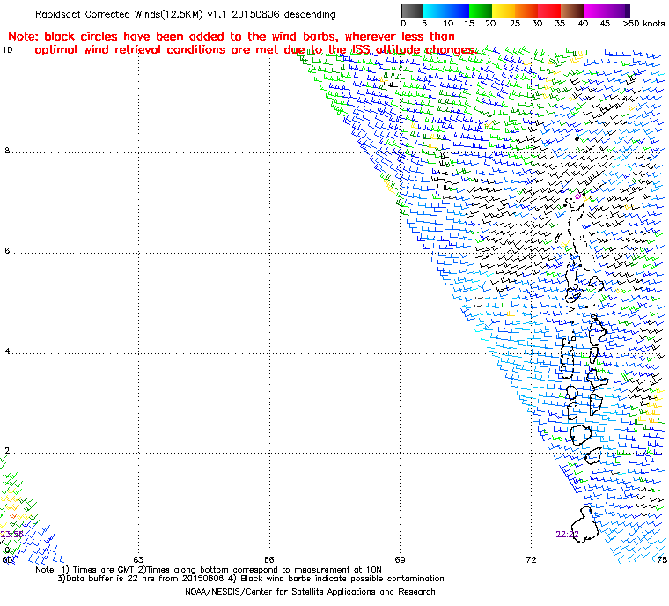
Task: Click the 6 latitude axis label
Action: tap(7, 251)
